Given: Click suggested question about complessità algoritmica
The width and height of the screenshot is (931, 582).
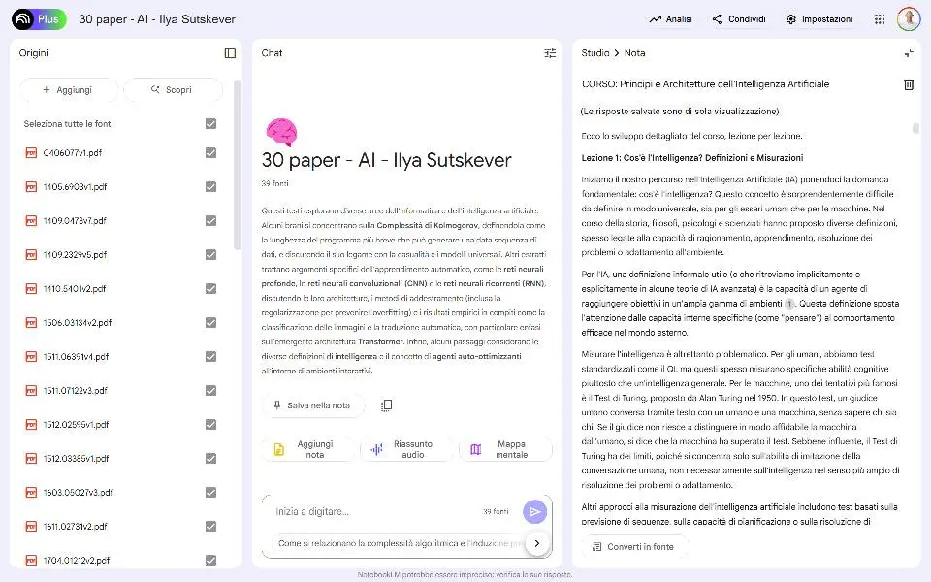Looking at the screenshot, I should [399, 543].
